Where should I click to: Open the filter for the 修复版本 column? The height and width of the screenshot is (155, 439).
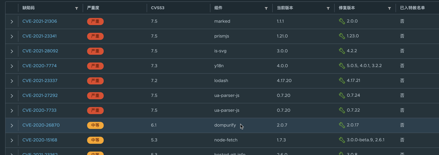[x=390, y=8]
